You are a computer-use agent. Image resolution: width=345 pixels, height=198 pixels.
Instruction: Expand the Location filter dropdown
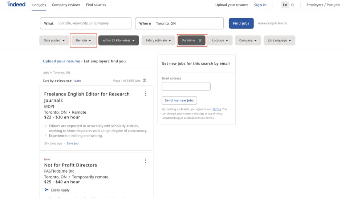click(220, 40)
